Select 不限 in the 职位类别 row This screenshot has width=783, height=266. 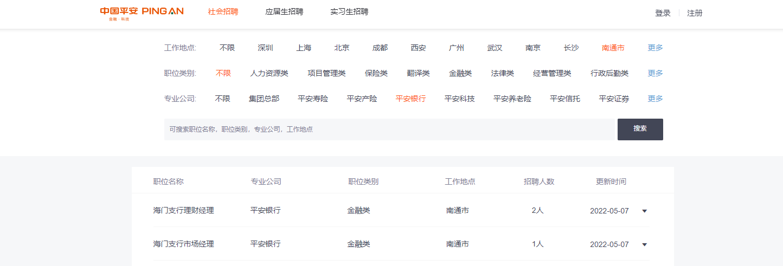[223, 73]
